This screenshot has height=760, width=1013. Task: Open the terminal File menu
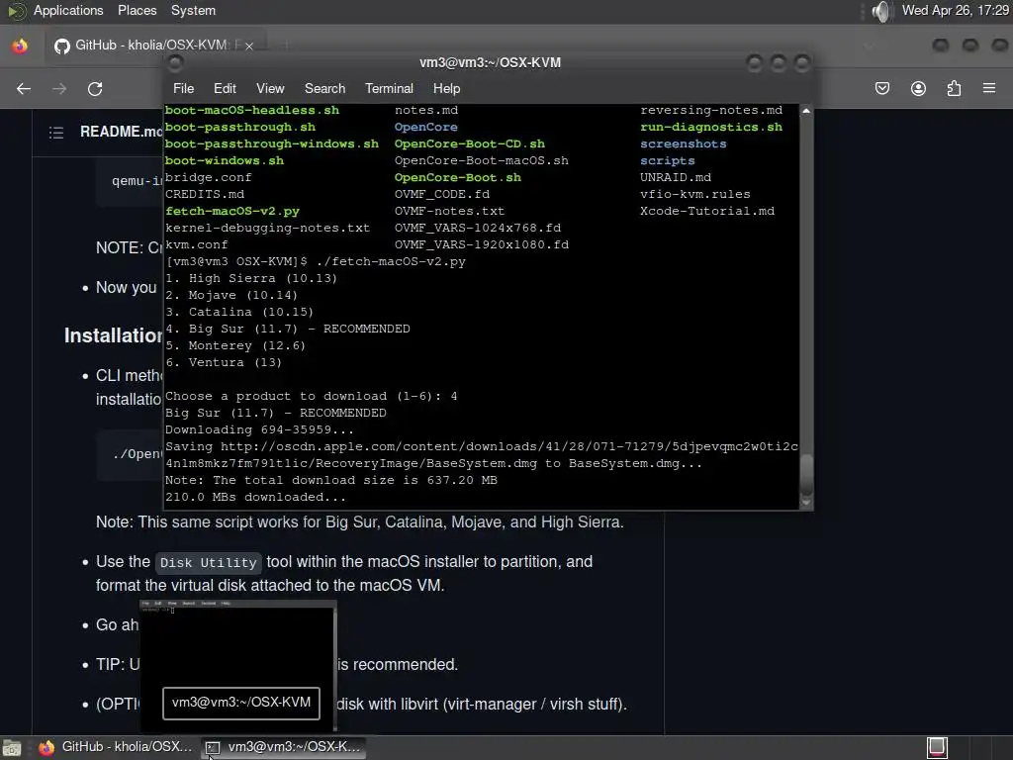183,88
